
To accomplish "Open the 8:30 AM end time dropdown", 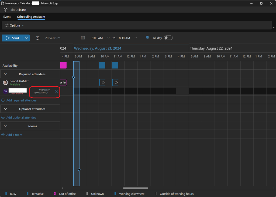I will [x=136, y=38].
